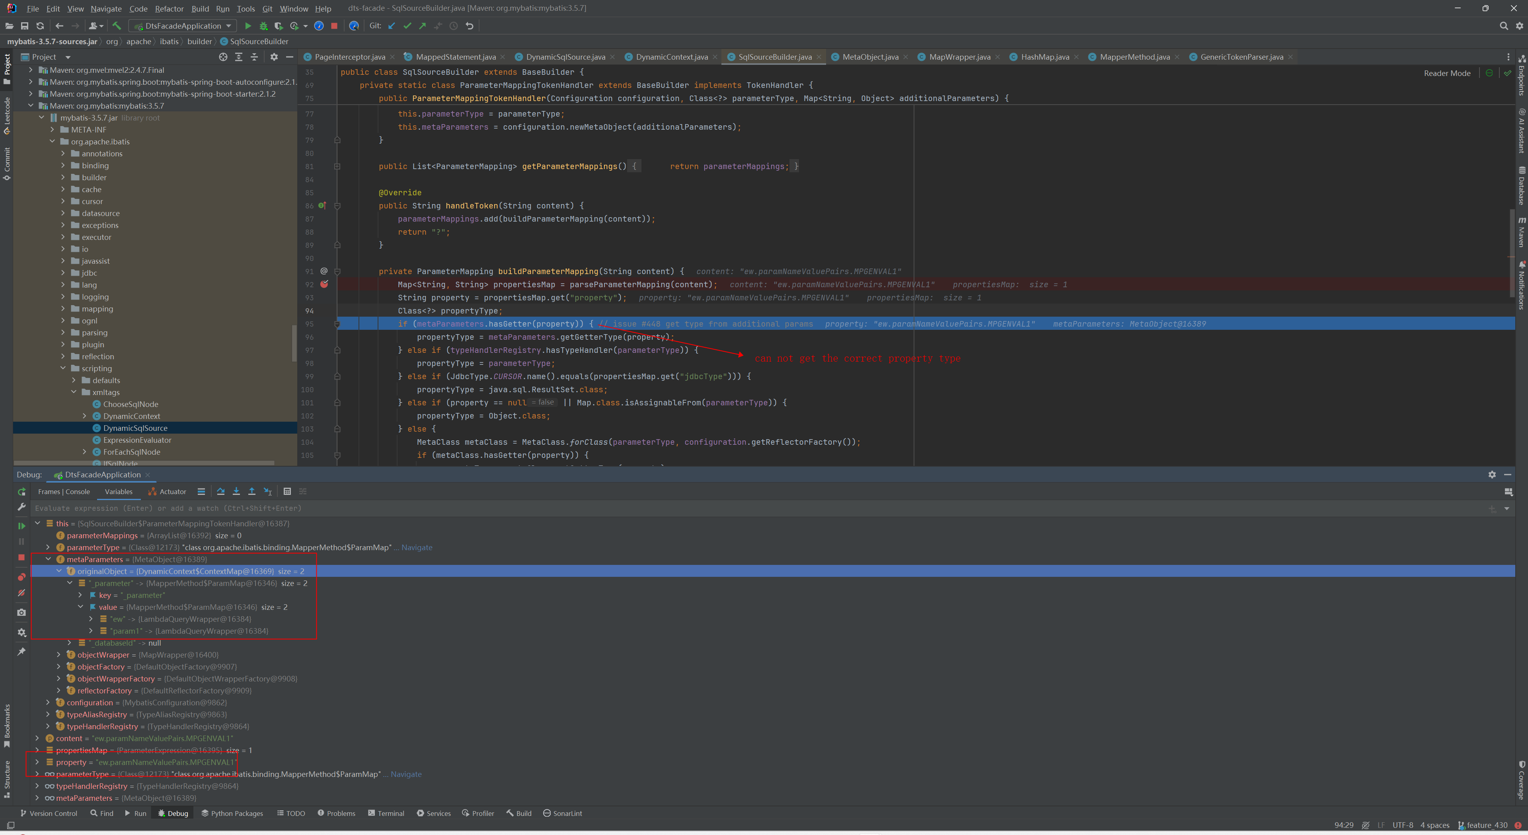This screenshot has width=1528, height=835.
Task: Resume program in Debug panel
Action: [x=21, y=526]
